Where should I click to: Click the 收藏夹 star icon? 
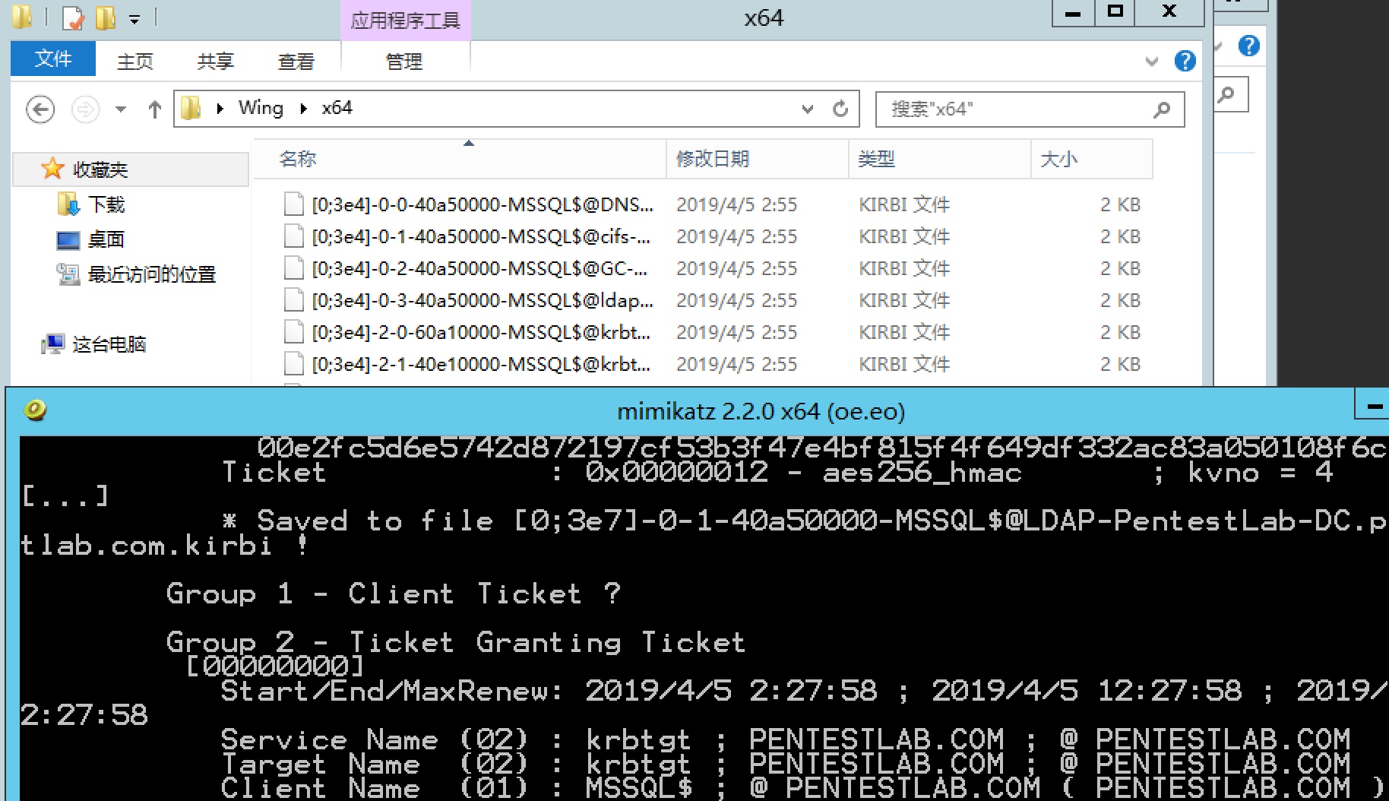click(52, 169)
